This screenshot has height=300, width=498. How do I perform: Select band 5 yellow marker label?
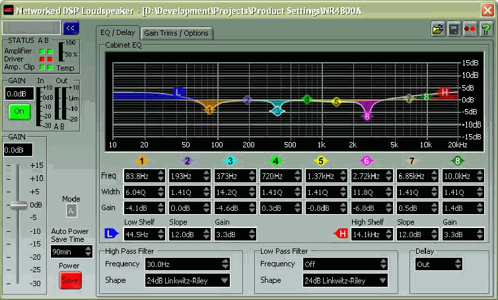(x=321, y=161)
